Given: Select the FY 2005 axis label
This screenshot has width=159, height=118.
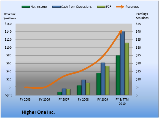Looking at the screenshot, I should (25, 99).
